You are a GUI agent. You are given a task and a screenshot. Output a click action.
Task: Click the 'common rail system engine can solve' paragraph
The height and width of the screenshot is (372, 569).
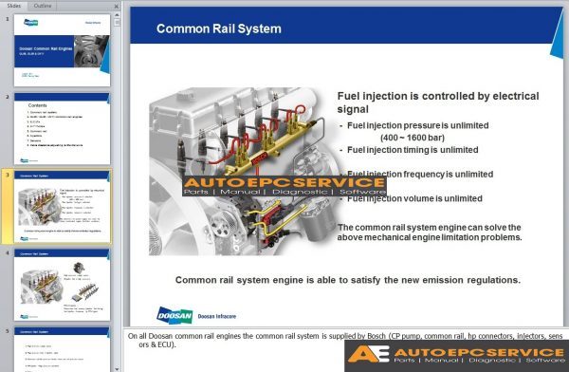430,232
